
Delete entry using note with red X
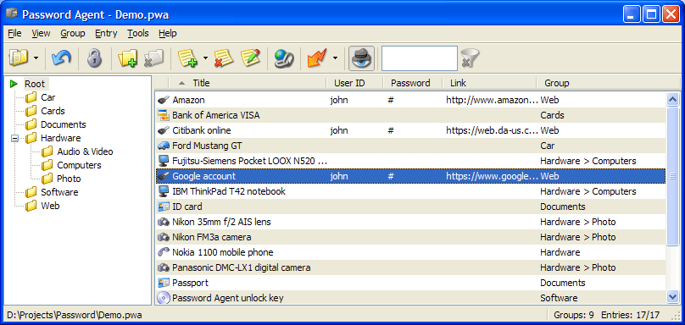[x=224, y=58]
